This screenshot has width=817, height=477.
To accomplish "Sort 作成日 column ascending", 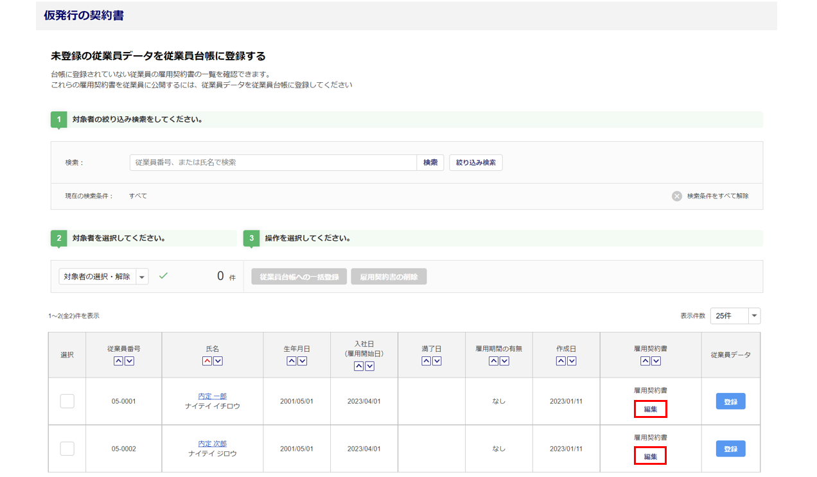I will coord(561,361).
